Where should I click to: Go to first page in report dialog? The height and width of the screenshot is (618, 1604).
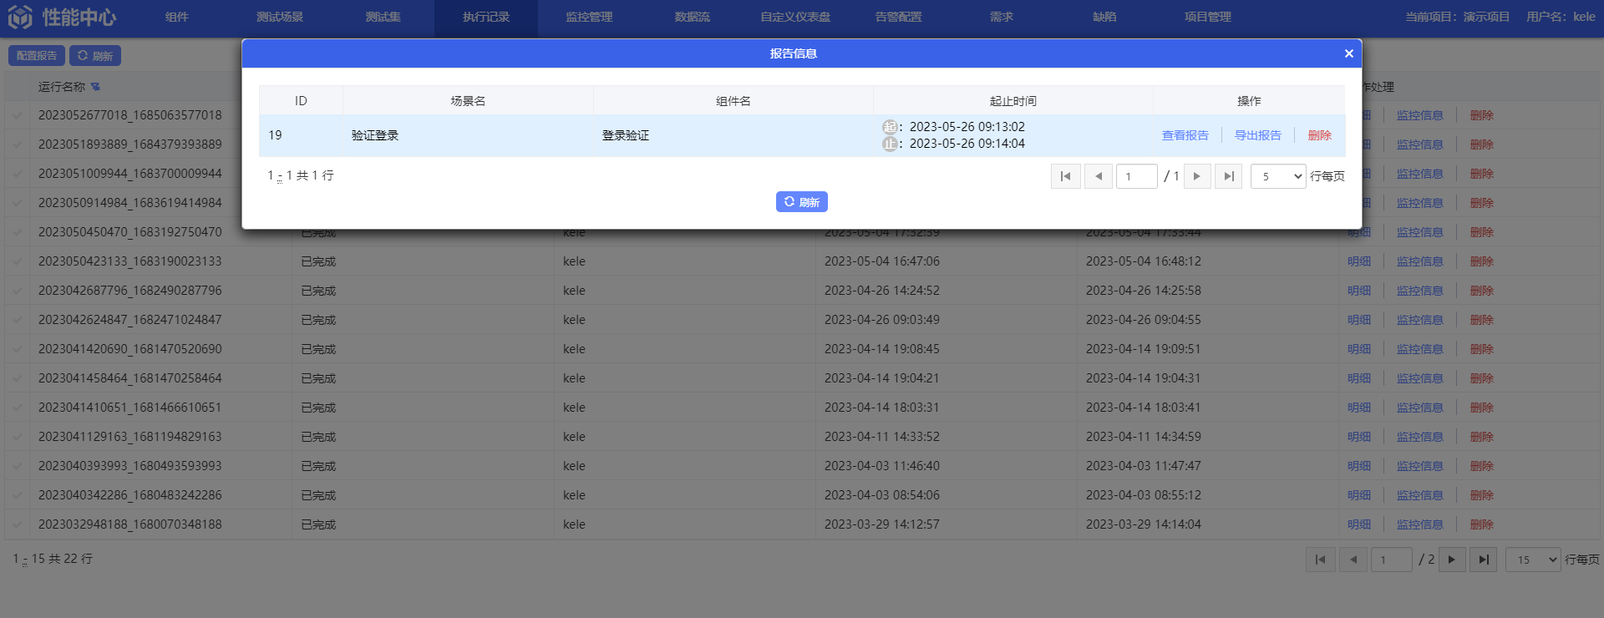[x=1065, y=176]
